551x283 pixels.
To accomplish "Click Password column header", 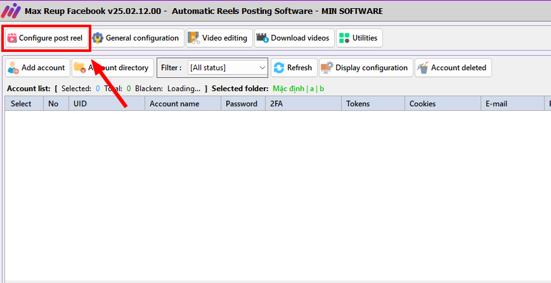I will [243, 103].
